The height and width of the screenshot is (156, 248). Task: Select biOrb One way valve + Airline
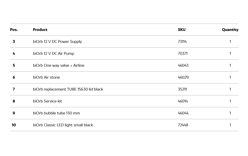coord(59,65)
